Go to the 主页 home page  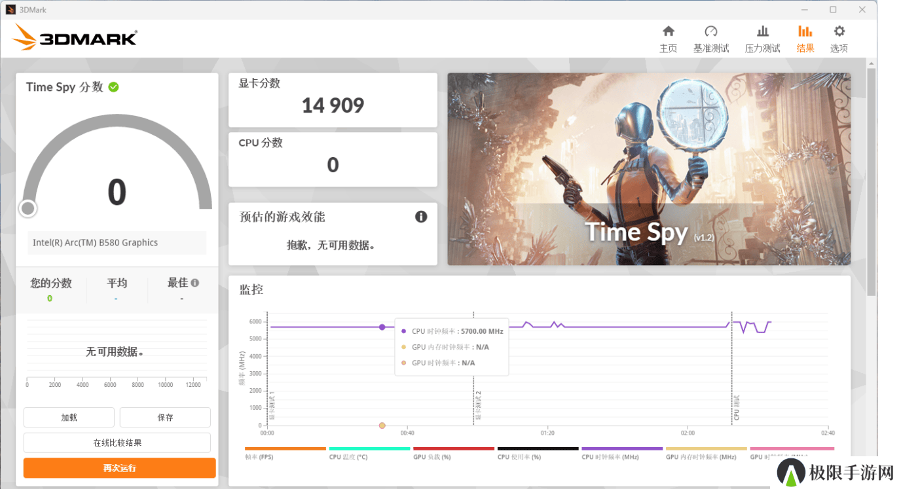pos(668,39)
